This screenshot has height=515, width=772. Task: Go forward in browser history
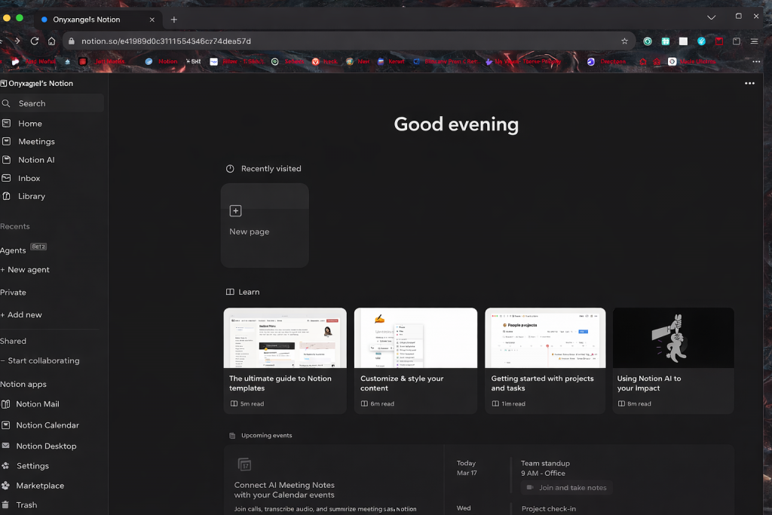pyautogui.click(x=17, y=41)
